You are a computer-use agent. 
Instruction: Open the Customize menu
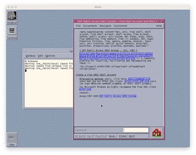pos(120,26)
